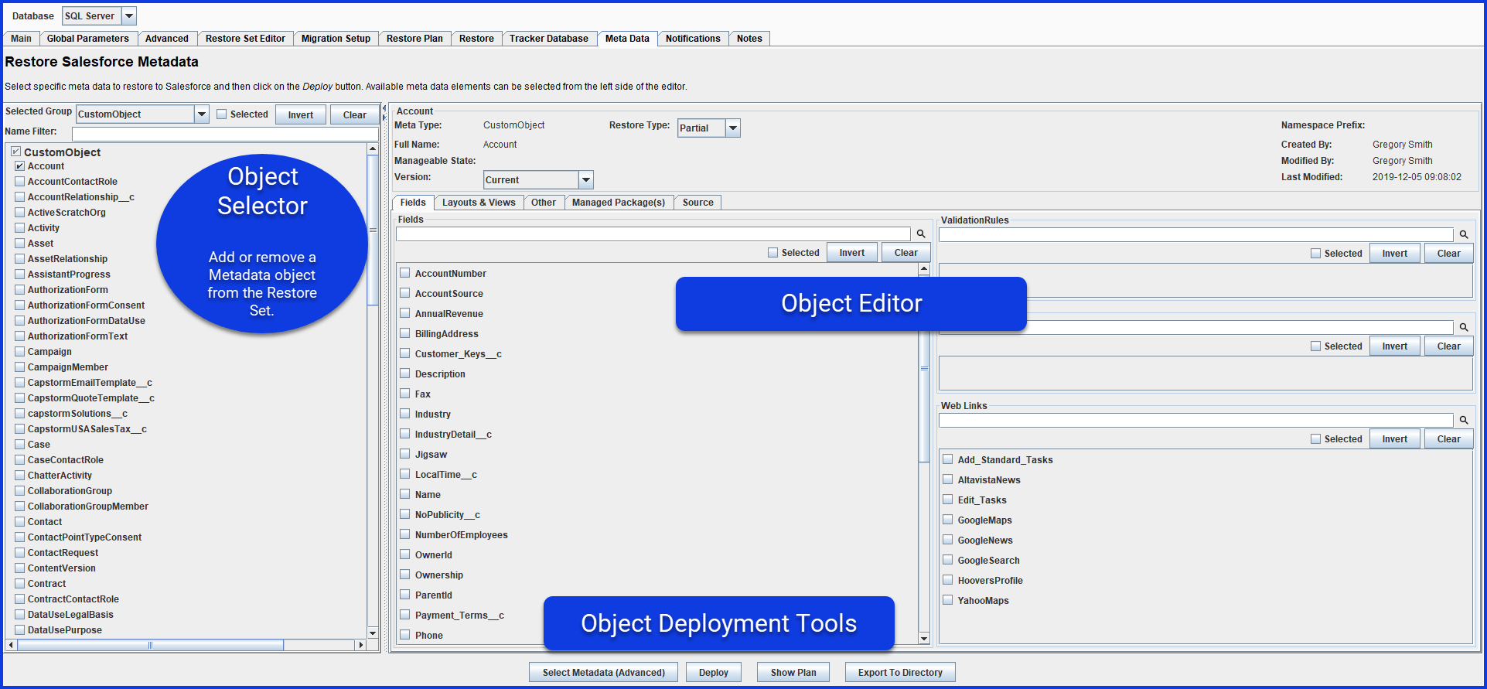1487x689 pixels.
Task: Click object list scroll-right arrow
Action: click(360, 645)
